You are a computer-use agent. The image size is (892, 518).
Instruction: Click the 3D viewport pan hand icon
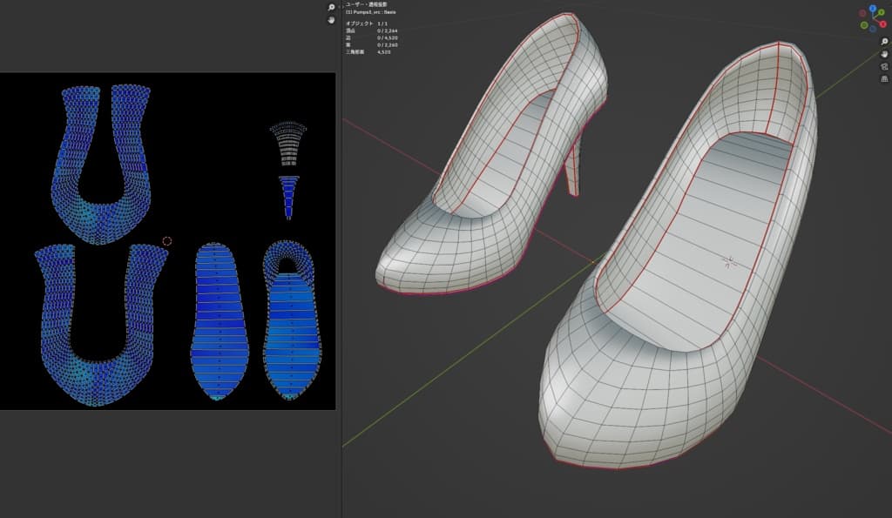(884, 53)
